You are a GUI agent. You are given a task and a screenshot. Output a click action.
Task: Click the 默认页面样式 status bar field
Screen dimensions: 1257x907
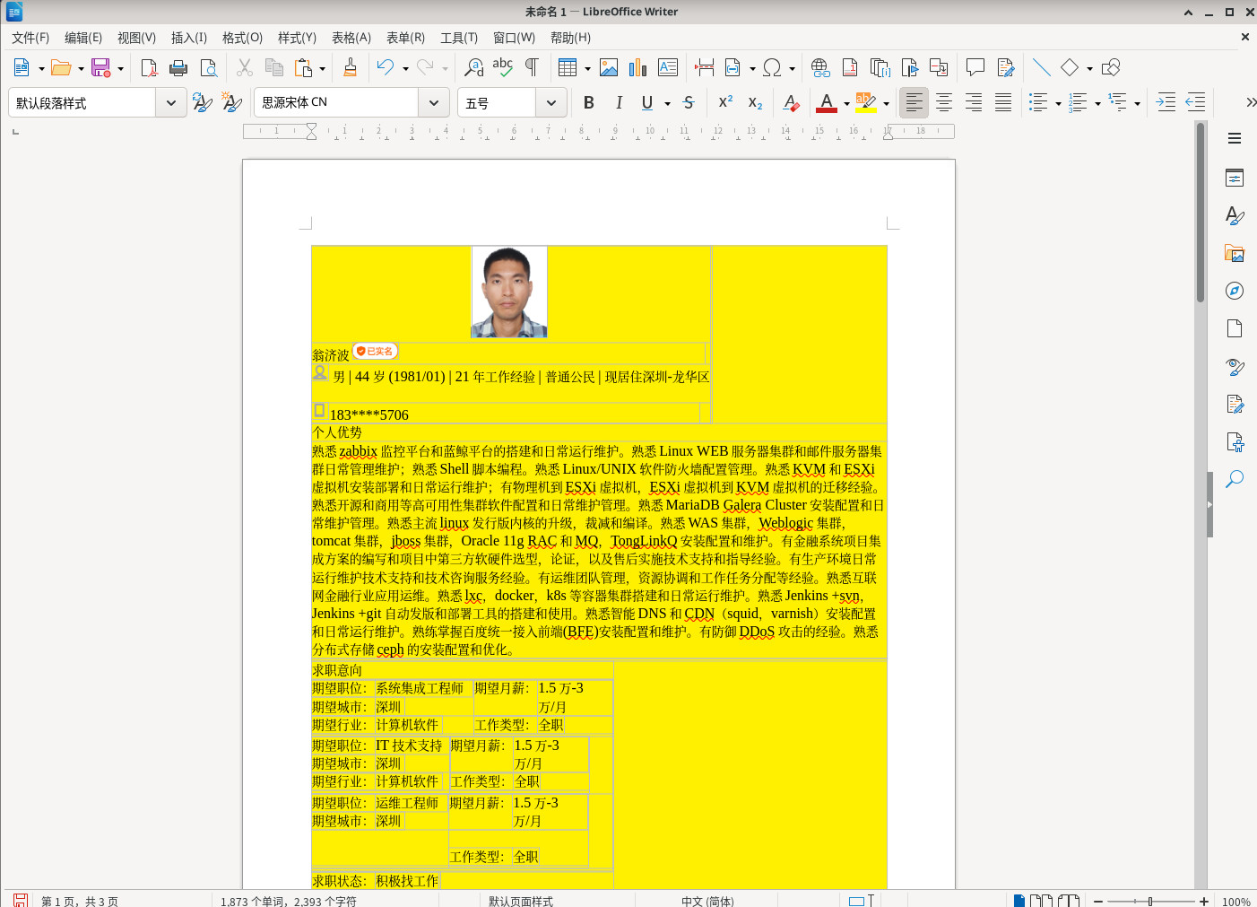[x=521, y=901]
